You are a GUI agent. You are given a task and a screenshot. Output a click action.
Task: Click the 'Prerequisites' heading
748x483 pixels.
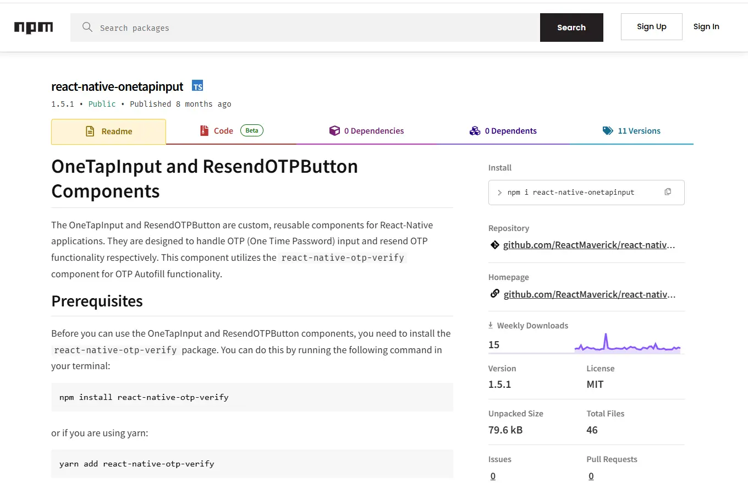tap(97, 301)
